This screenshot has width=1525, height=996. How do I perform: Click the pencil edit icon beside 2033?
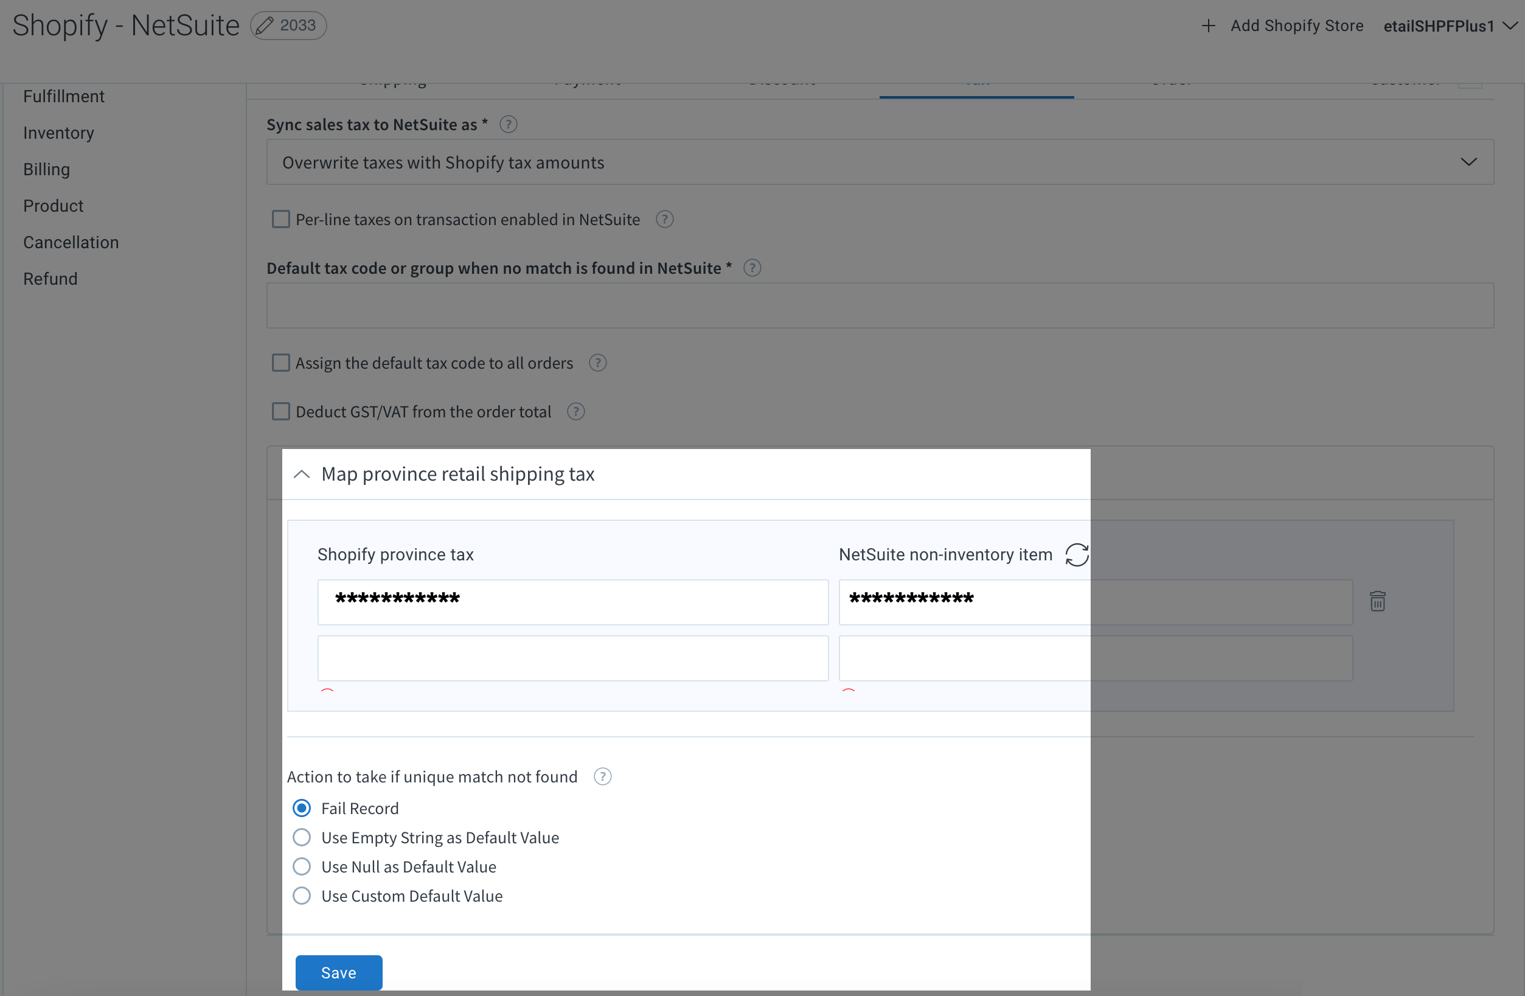coord(265,26)
